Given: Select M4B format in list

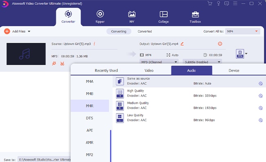Looking at the screenshot, I should [90, 93].
